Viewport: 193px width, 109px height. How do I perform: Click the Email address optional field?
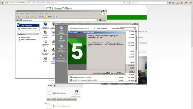coord(62,106)
